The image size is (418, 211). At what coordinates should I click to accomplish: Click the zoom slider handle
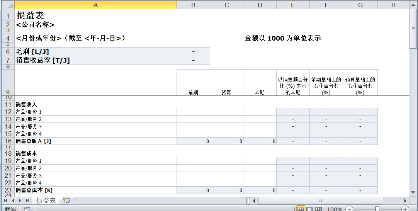tap(377, 209)
